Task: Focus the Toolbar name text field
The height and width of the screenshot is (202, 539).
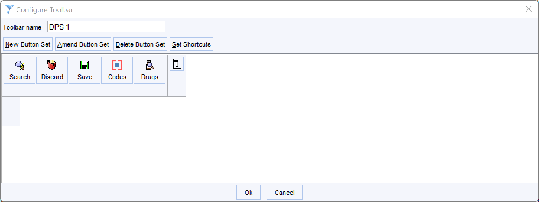Action: (106, 27)
